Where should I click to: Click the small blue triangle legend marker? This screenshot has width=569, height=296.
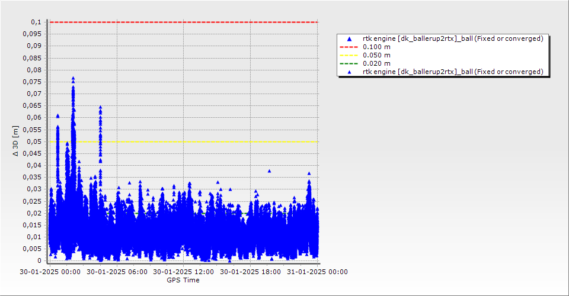coord(349,72)
